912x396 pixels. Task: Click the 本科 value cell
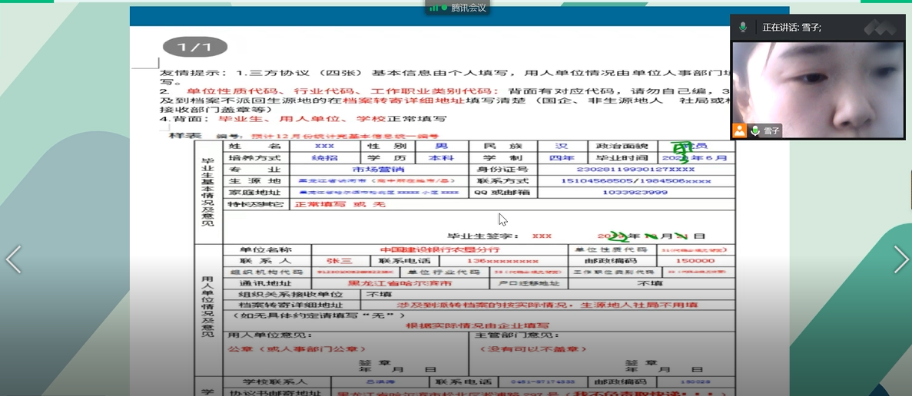pyautogui.click(x=443, y=158)
